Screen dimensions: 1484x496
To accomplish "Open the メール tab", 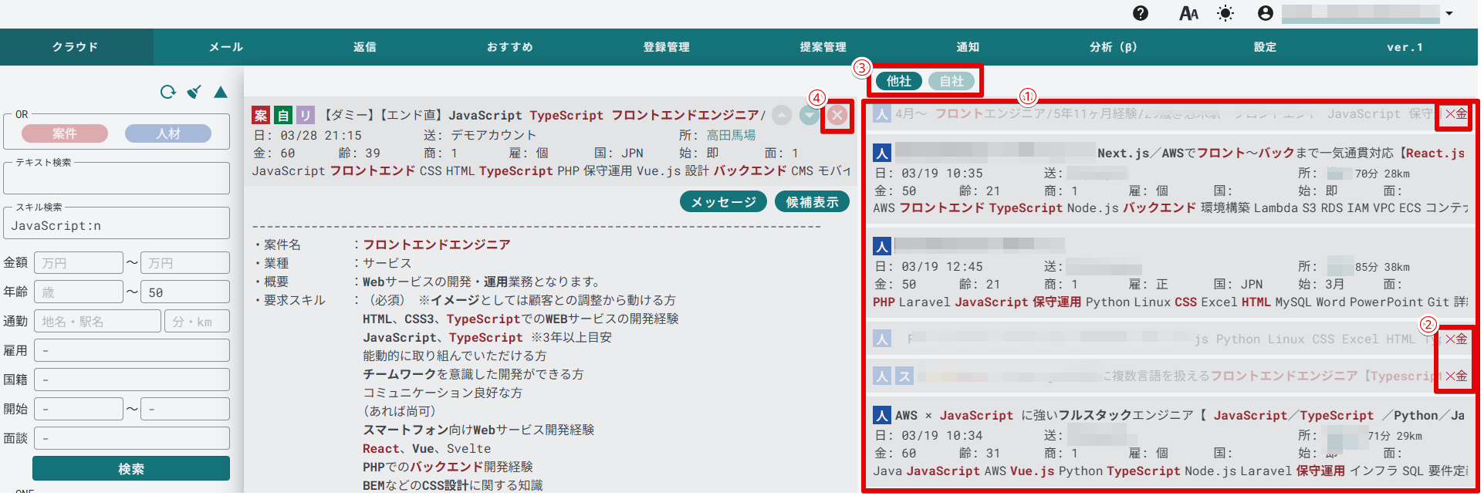I will pyautogui.click(x=226, y=47).
